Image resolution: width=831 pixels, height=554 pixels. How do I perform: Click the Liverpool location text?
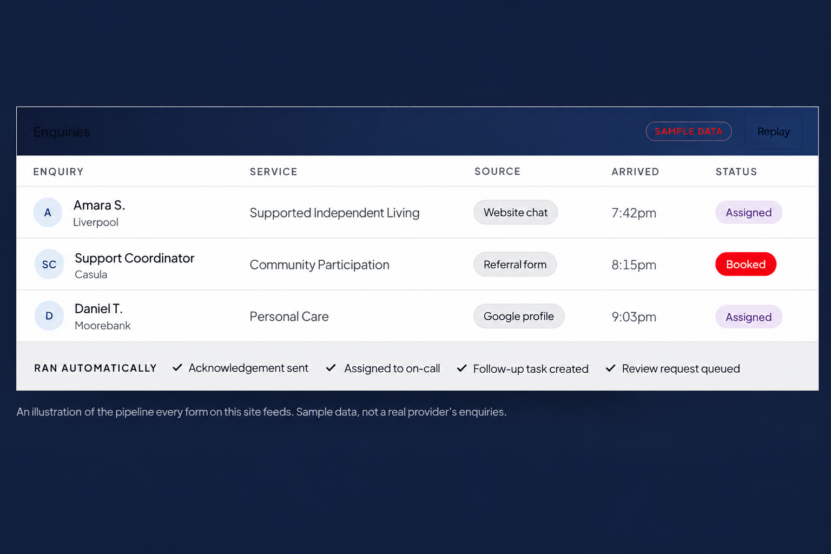point(96,222)
